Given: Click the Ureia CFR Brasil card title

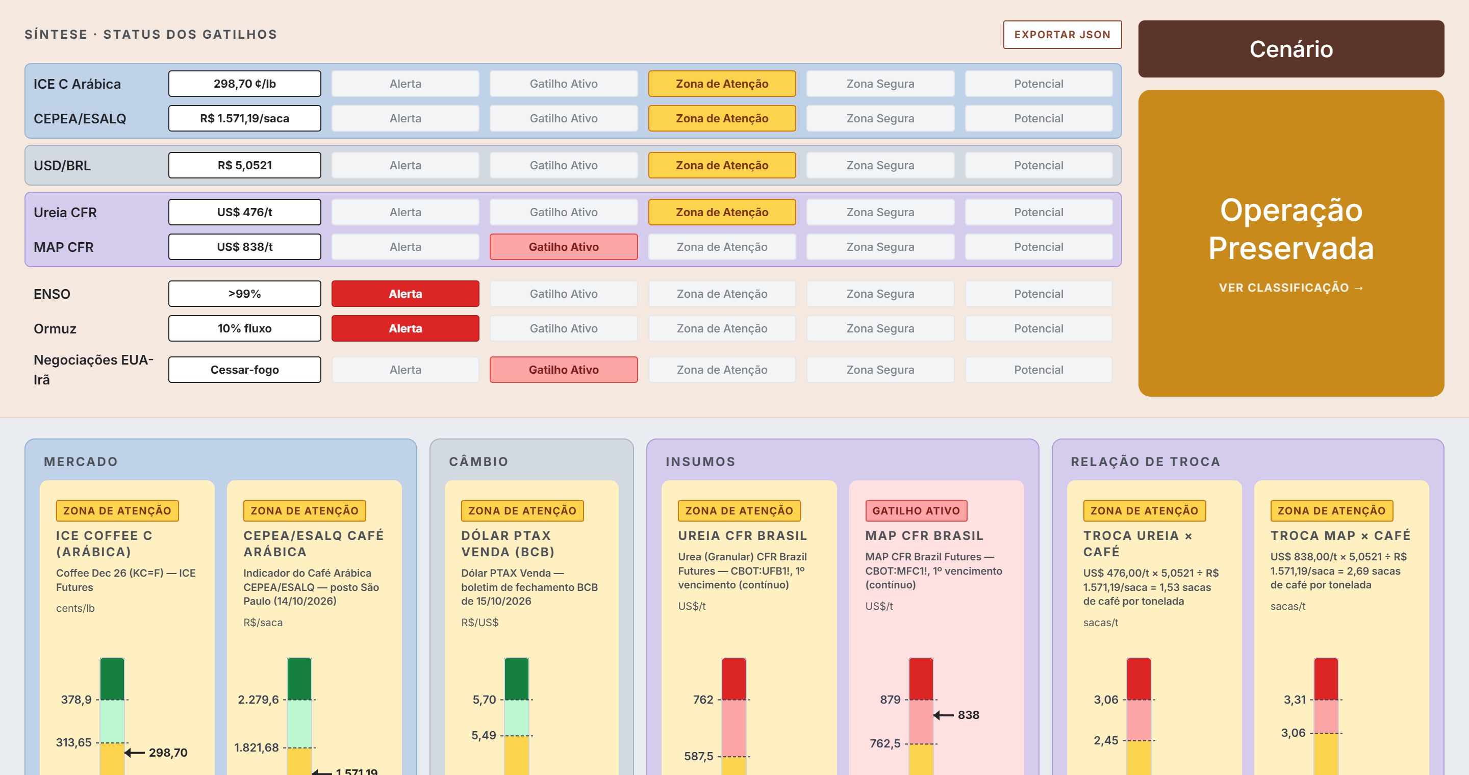Looking at the screenshot, I should (x=743, y=536).
